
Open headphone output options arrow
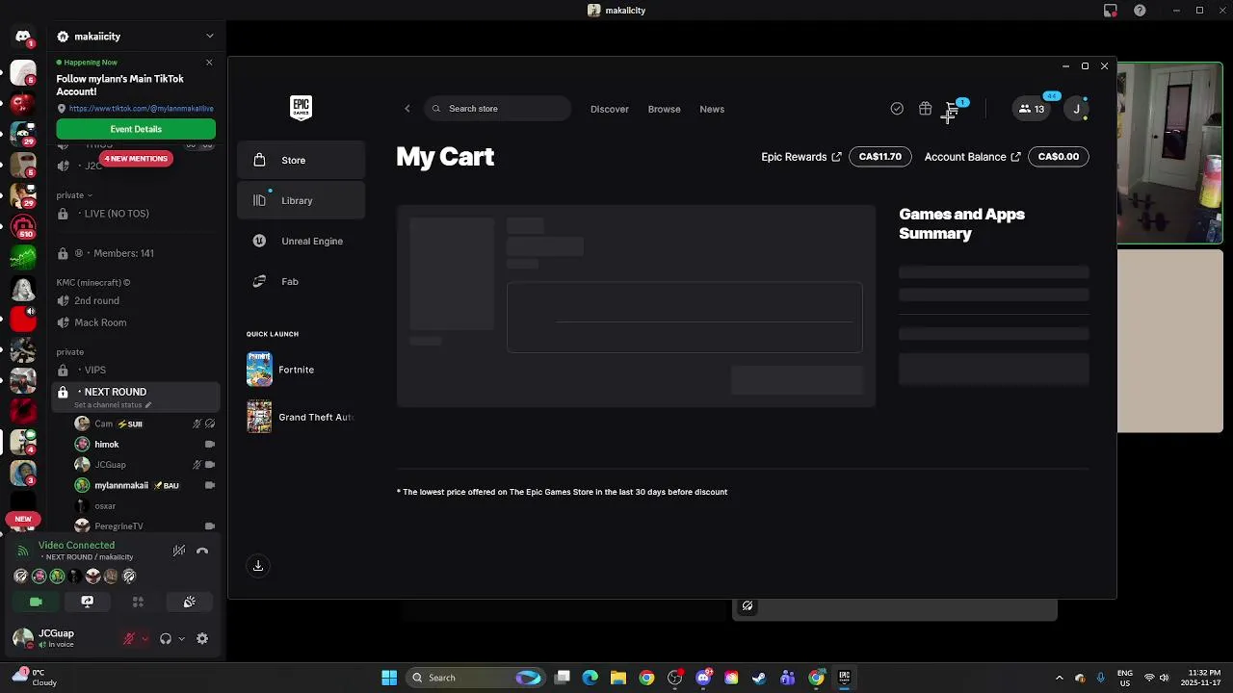181,638
